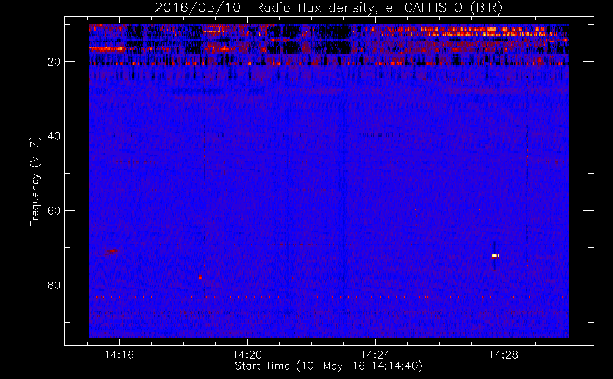The width and height of the screenshot is (613, 379).
Task: Click the 'Frequency (MHZ)' axis label
Action: point(35,182)
